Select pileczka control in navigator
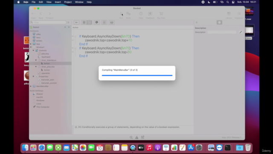The image size is (273, 154). tap(45, 54)
